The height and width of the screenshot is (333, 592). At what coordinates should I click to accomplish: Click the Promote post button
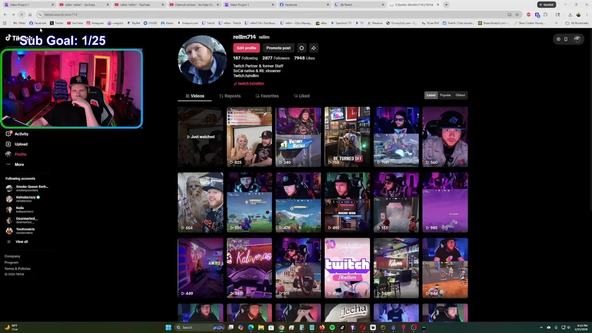coord(278,48)
